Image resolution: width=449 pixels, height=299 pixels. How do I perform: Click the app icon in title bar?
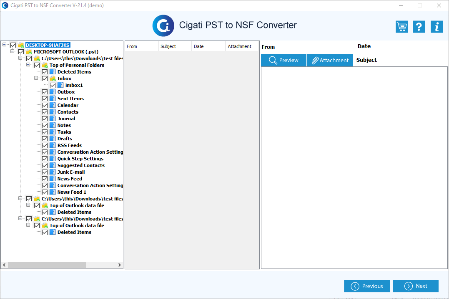click(5, 5)
